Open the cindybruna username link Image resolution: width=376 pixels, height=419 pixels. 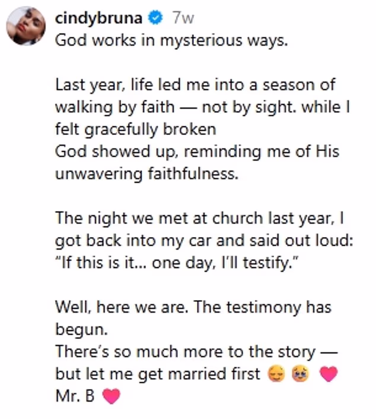pyautogui.click(x=98, y=18)
